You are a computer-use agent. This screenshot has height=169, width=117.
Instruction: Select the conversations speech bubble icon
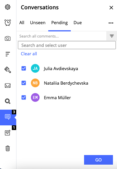(8, 117)
